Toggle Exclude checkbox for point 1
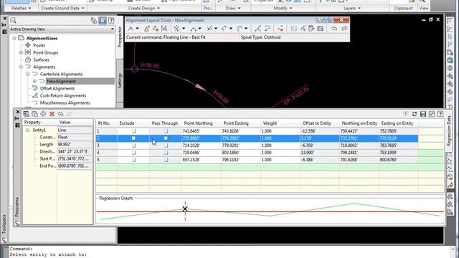459x258 pixels. (x=133, y=131)
